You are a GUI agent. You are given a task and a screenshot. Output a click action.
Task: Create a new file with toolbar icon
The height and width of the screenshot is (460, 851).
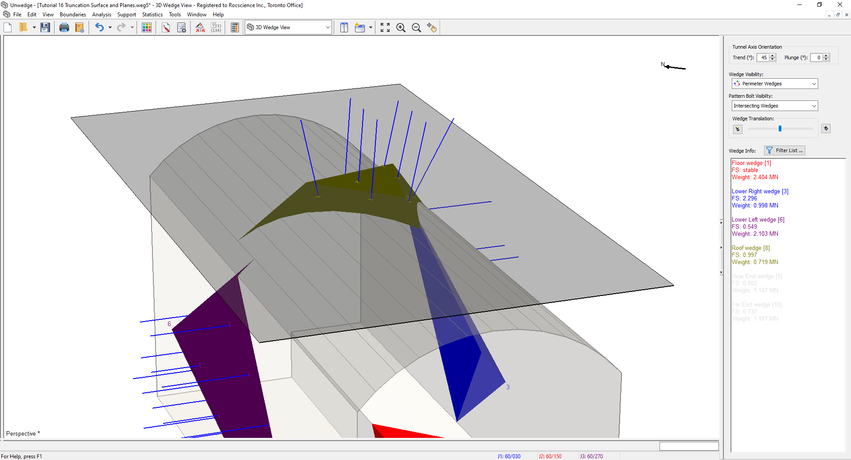click(8, 27)
